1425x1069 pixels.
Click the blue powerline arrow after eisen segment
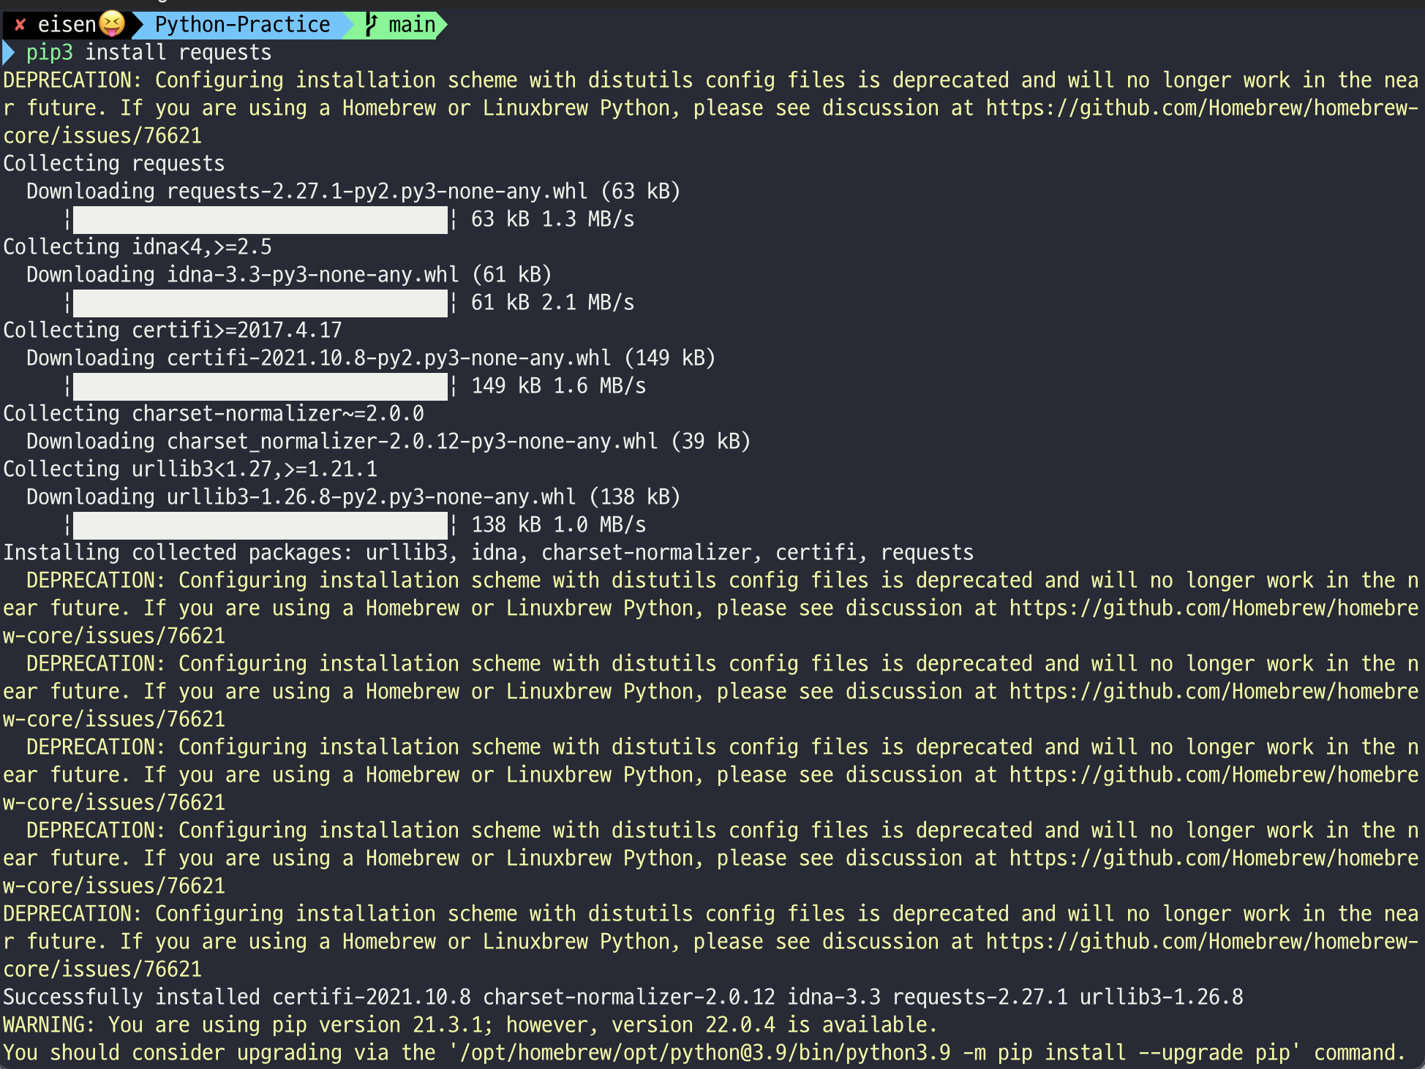tap(137, 25)
